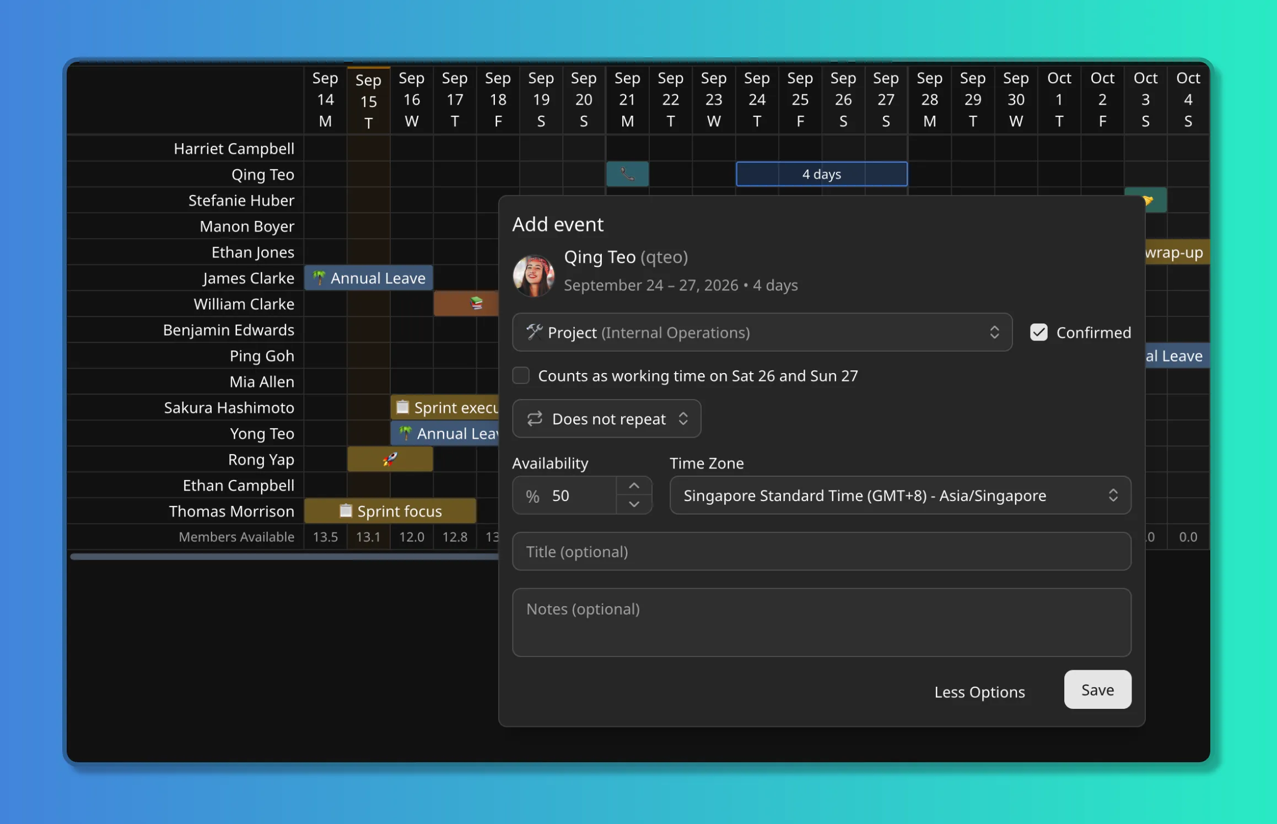This screenshot has width=1277, height=824.
Task: Click Less Options
Action: 979,692
